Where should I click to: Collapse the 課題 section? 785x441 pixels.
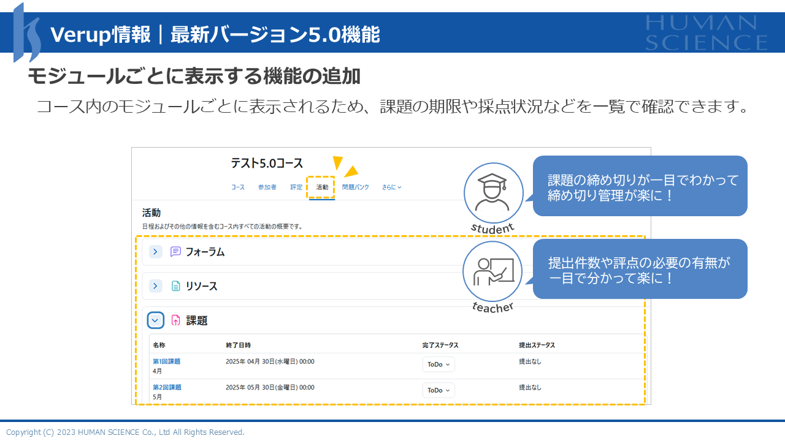156,320
